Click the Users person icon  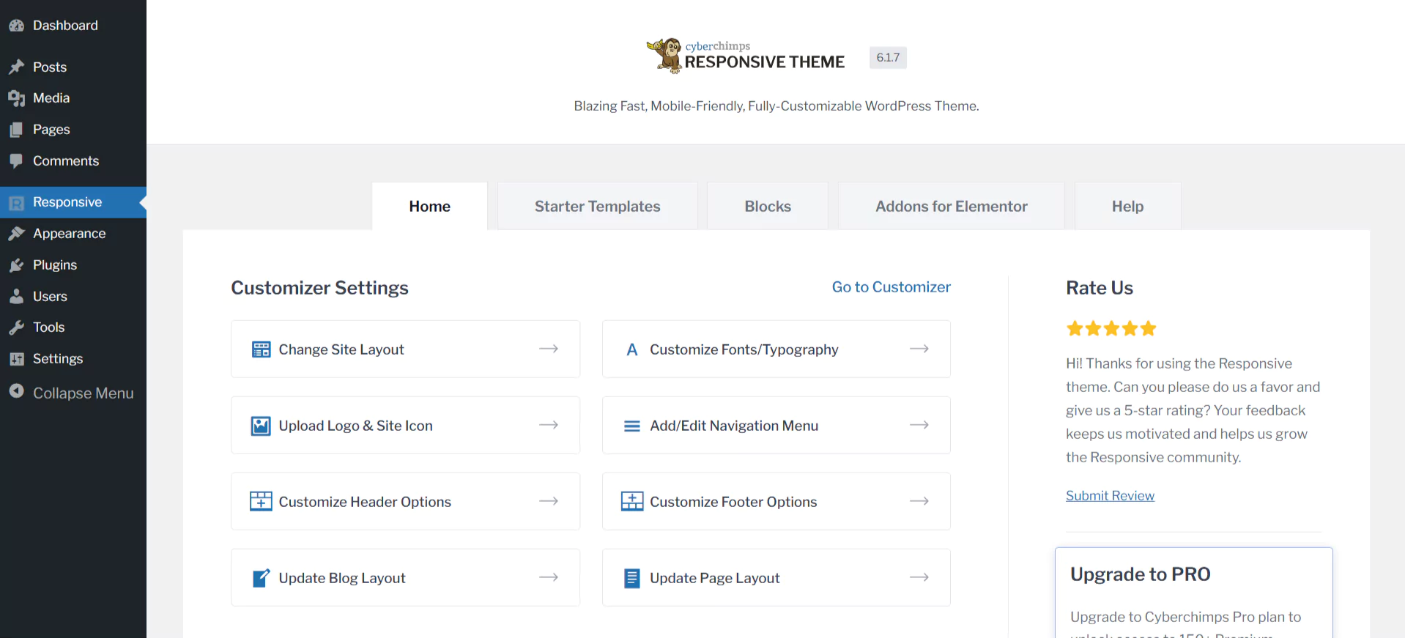17,297
